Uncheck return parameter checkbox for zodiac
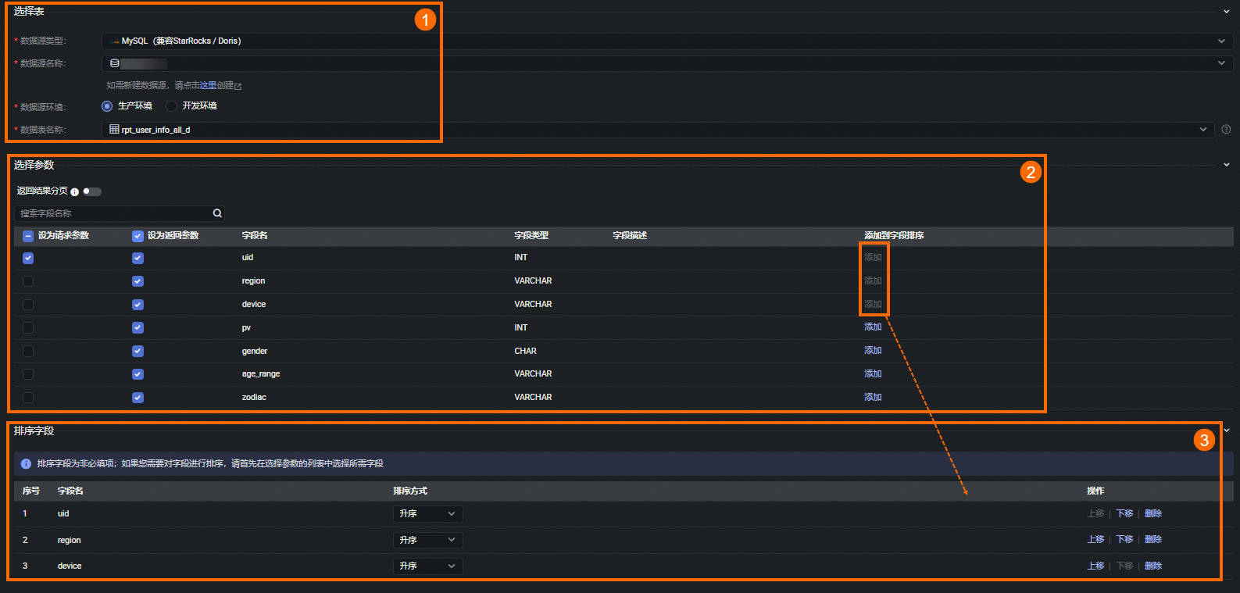Screen dimensions: 1240x593 pos(138,398)
